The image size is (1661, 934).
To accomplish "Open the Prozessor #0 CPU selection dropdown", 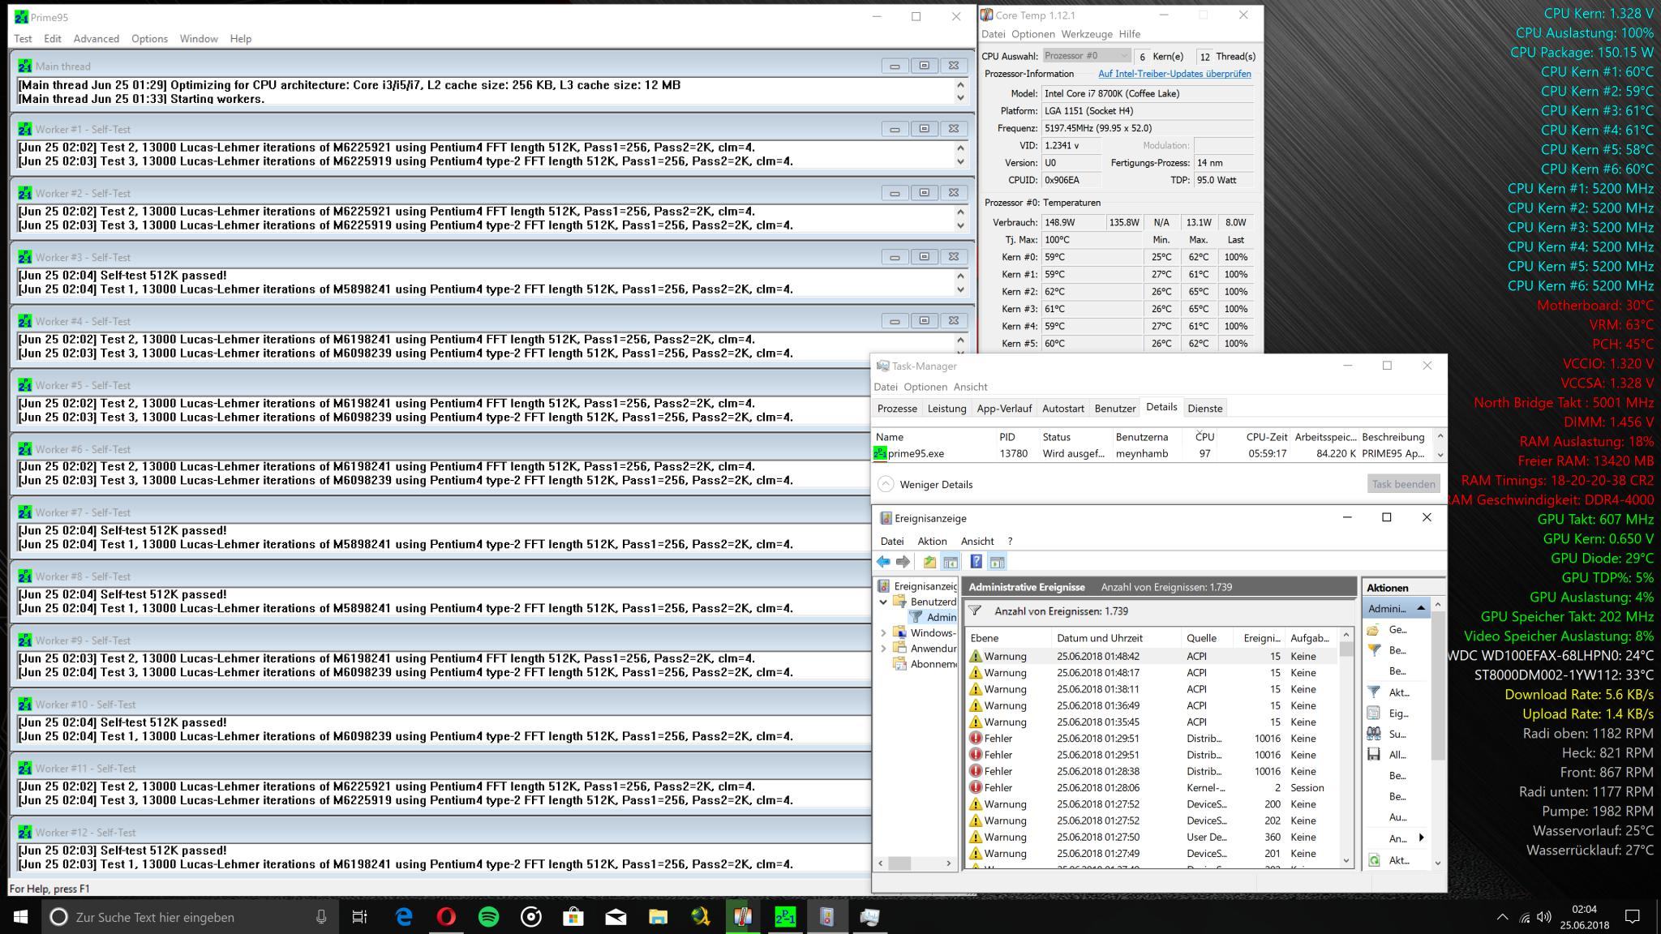I will (x=1086, y=56).
